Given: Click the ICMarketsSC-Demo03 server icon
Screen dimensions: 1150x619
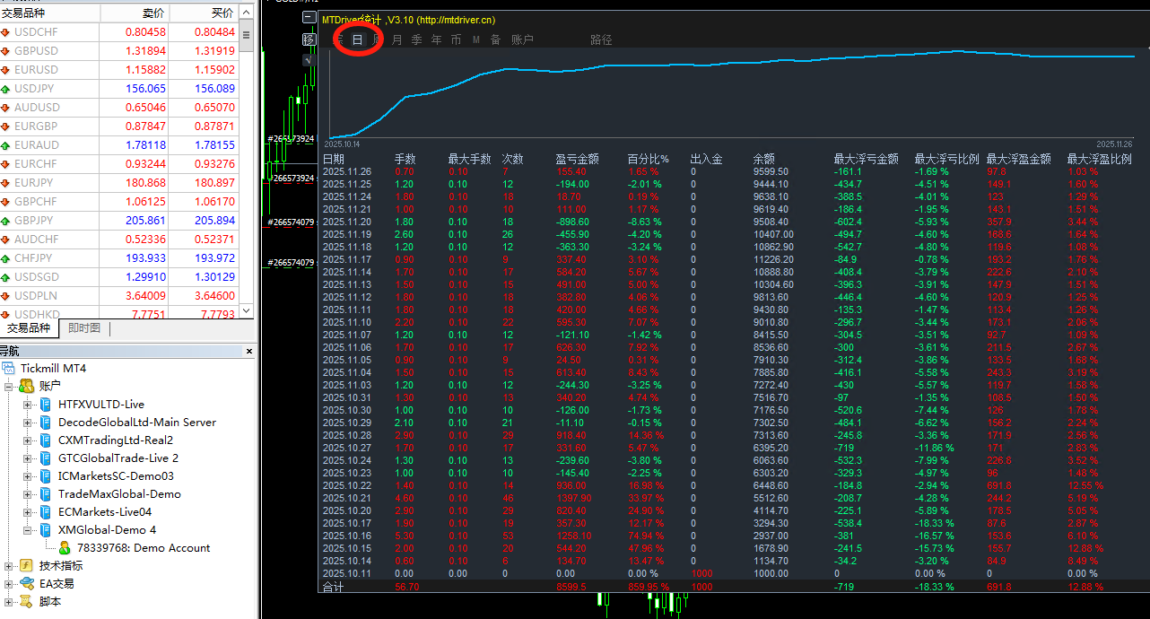Looking at the screenshot, I should [x=46, y=476].
